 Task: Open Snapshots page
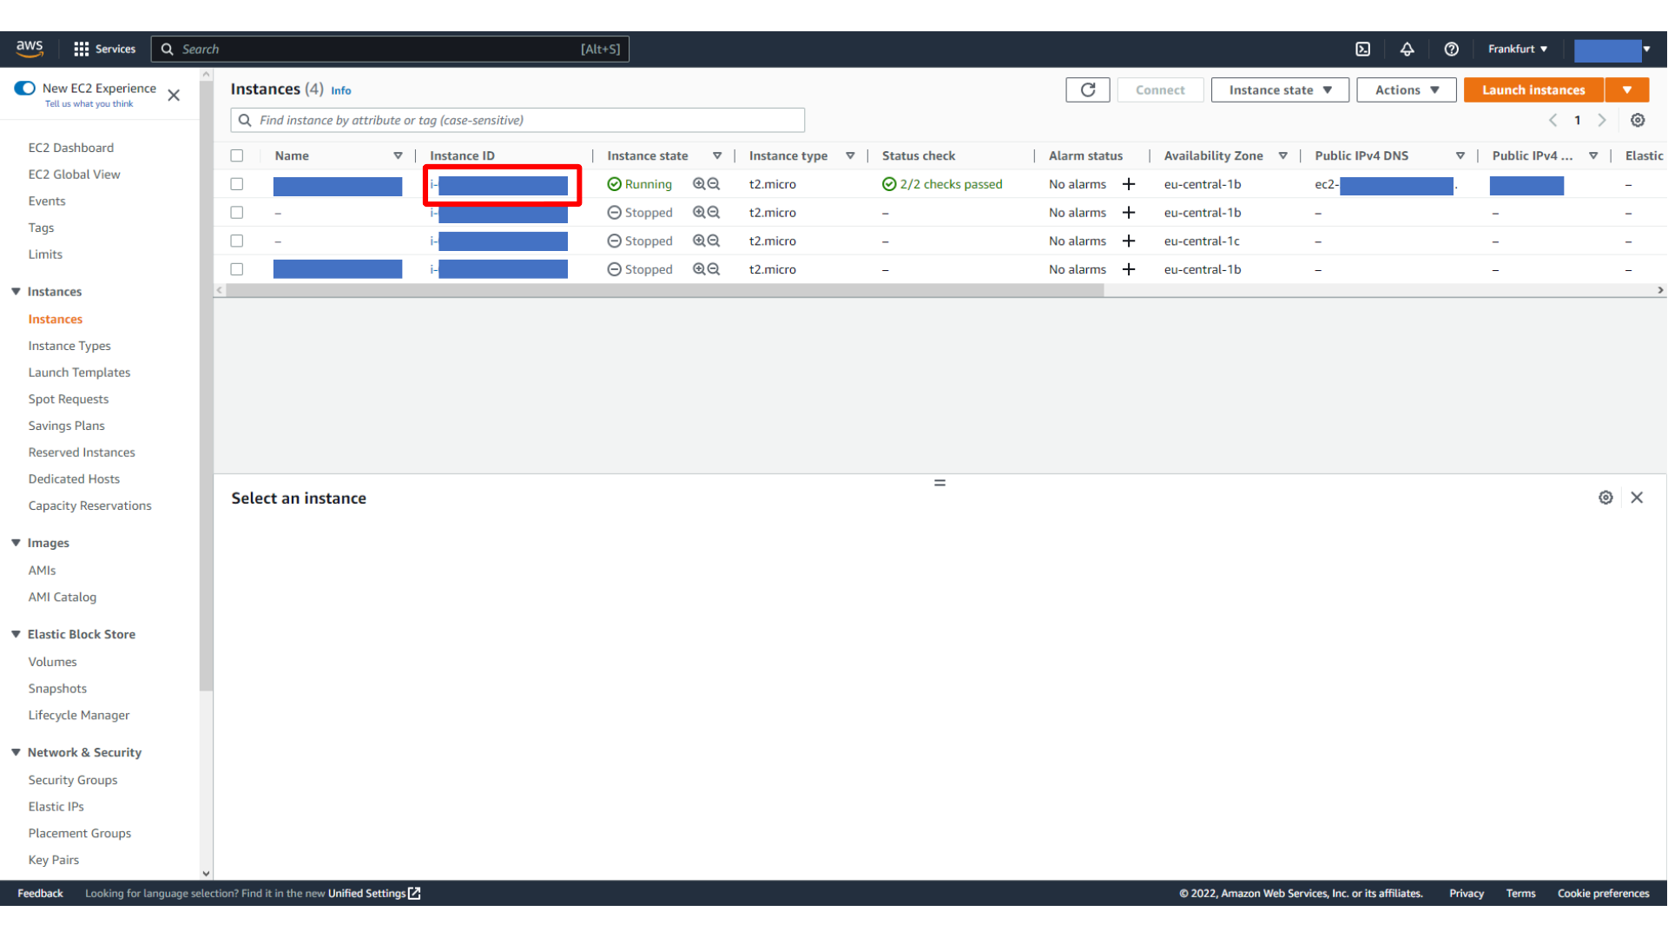57,689
